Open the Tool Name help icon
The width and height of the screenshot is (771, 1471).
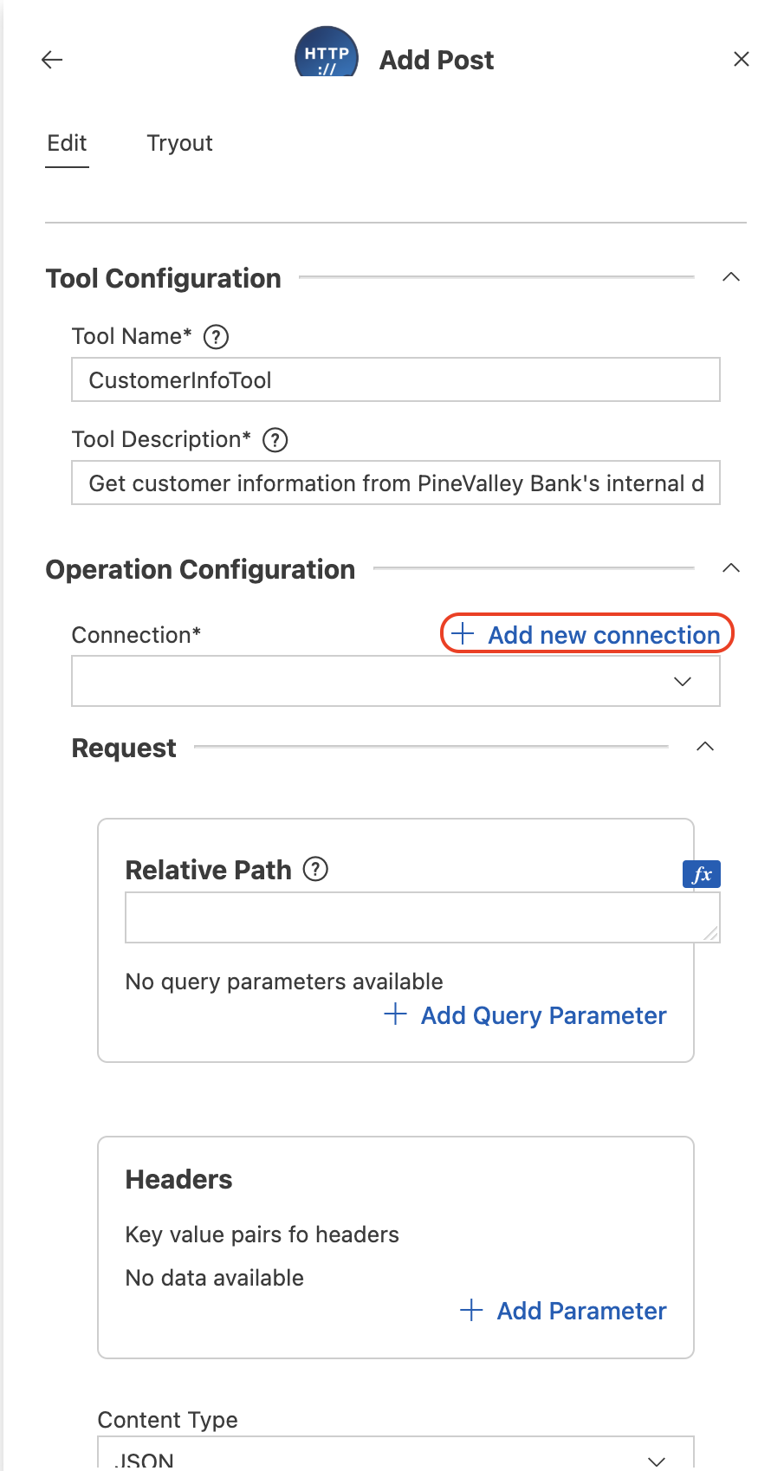tap(216, 337)
